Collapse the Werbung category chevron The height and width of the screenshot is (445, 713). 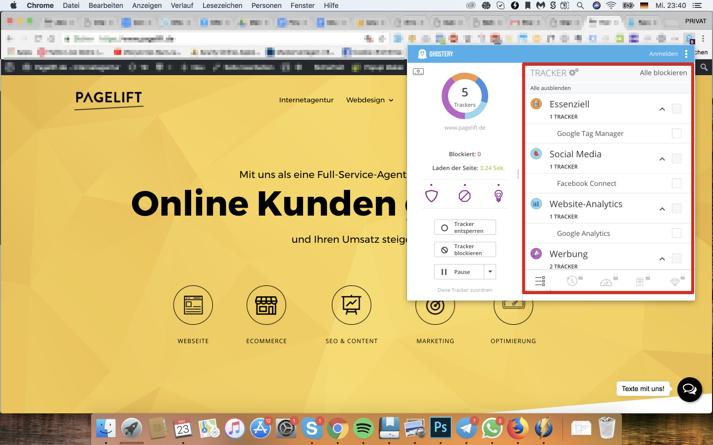pos(662,259)
